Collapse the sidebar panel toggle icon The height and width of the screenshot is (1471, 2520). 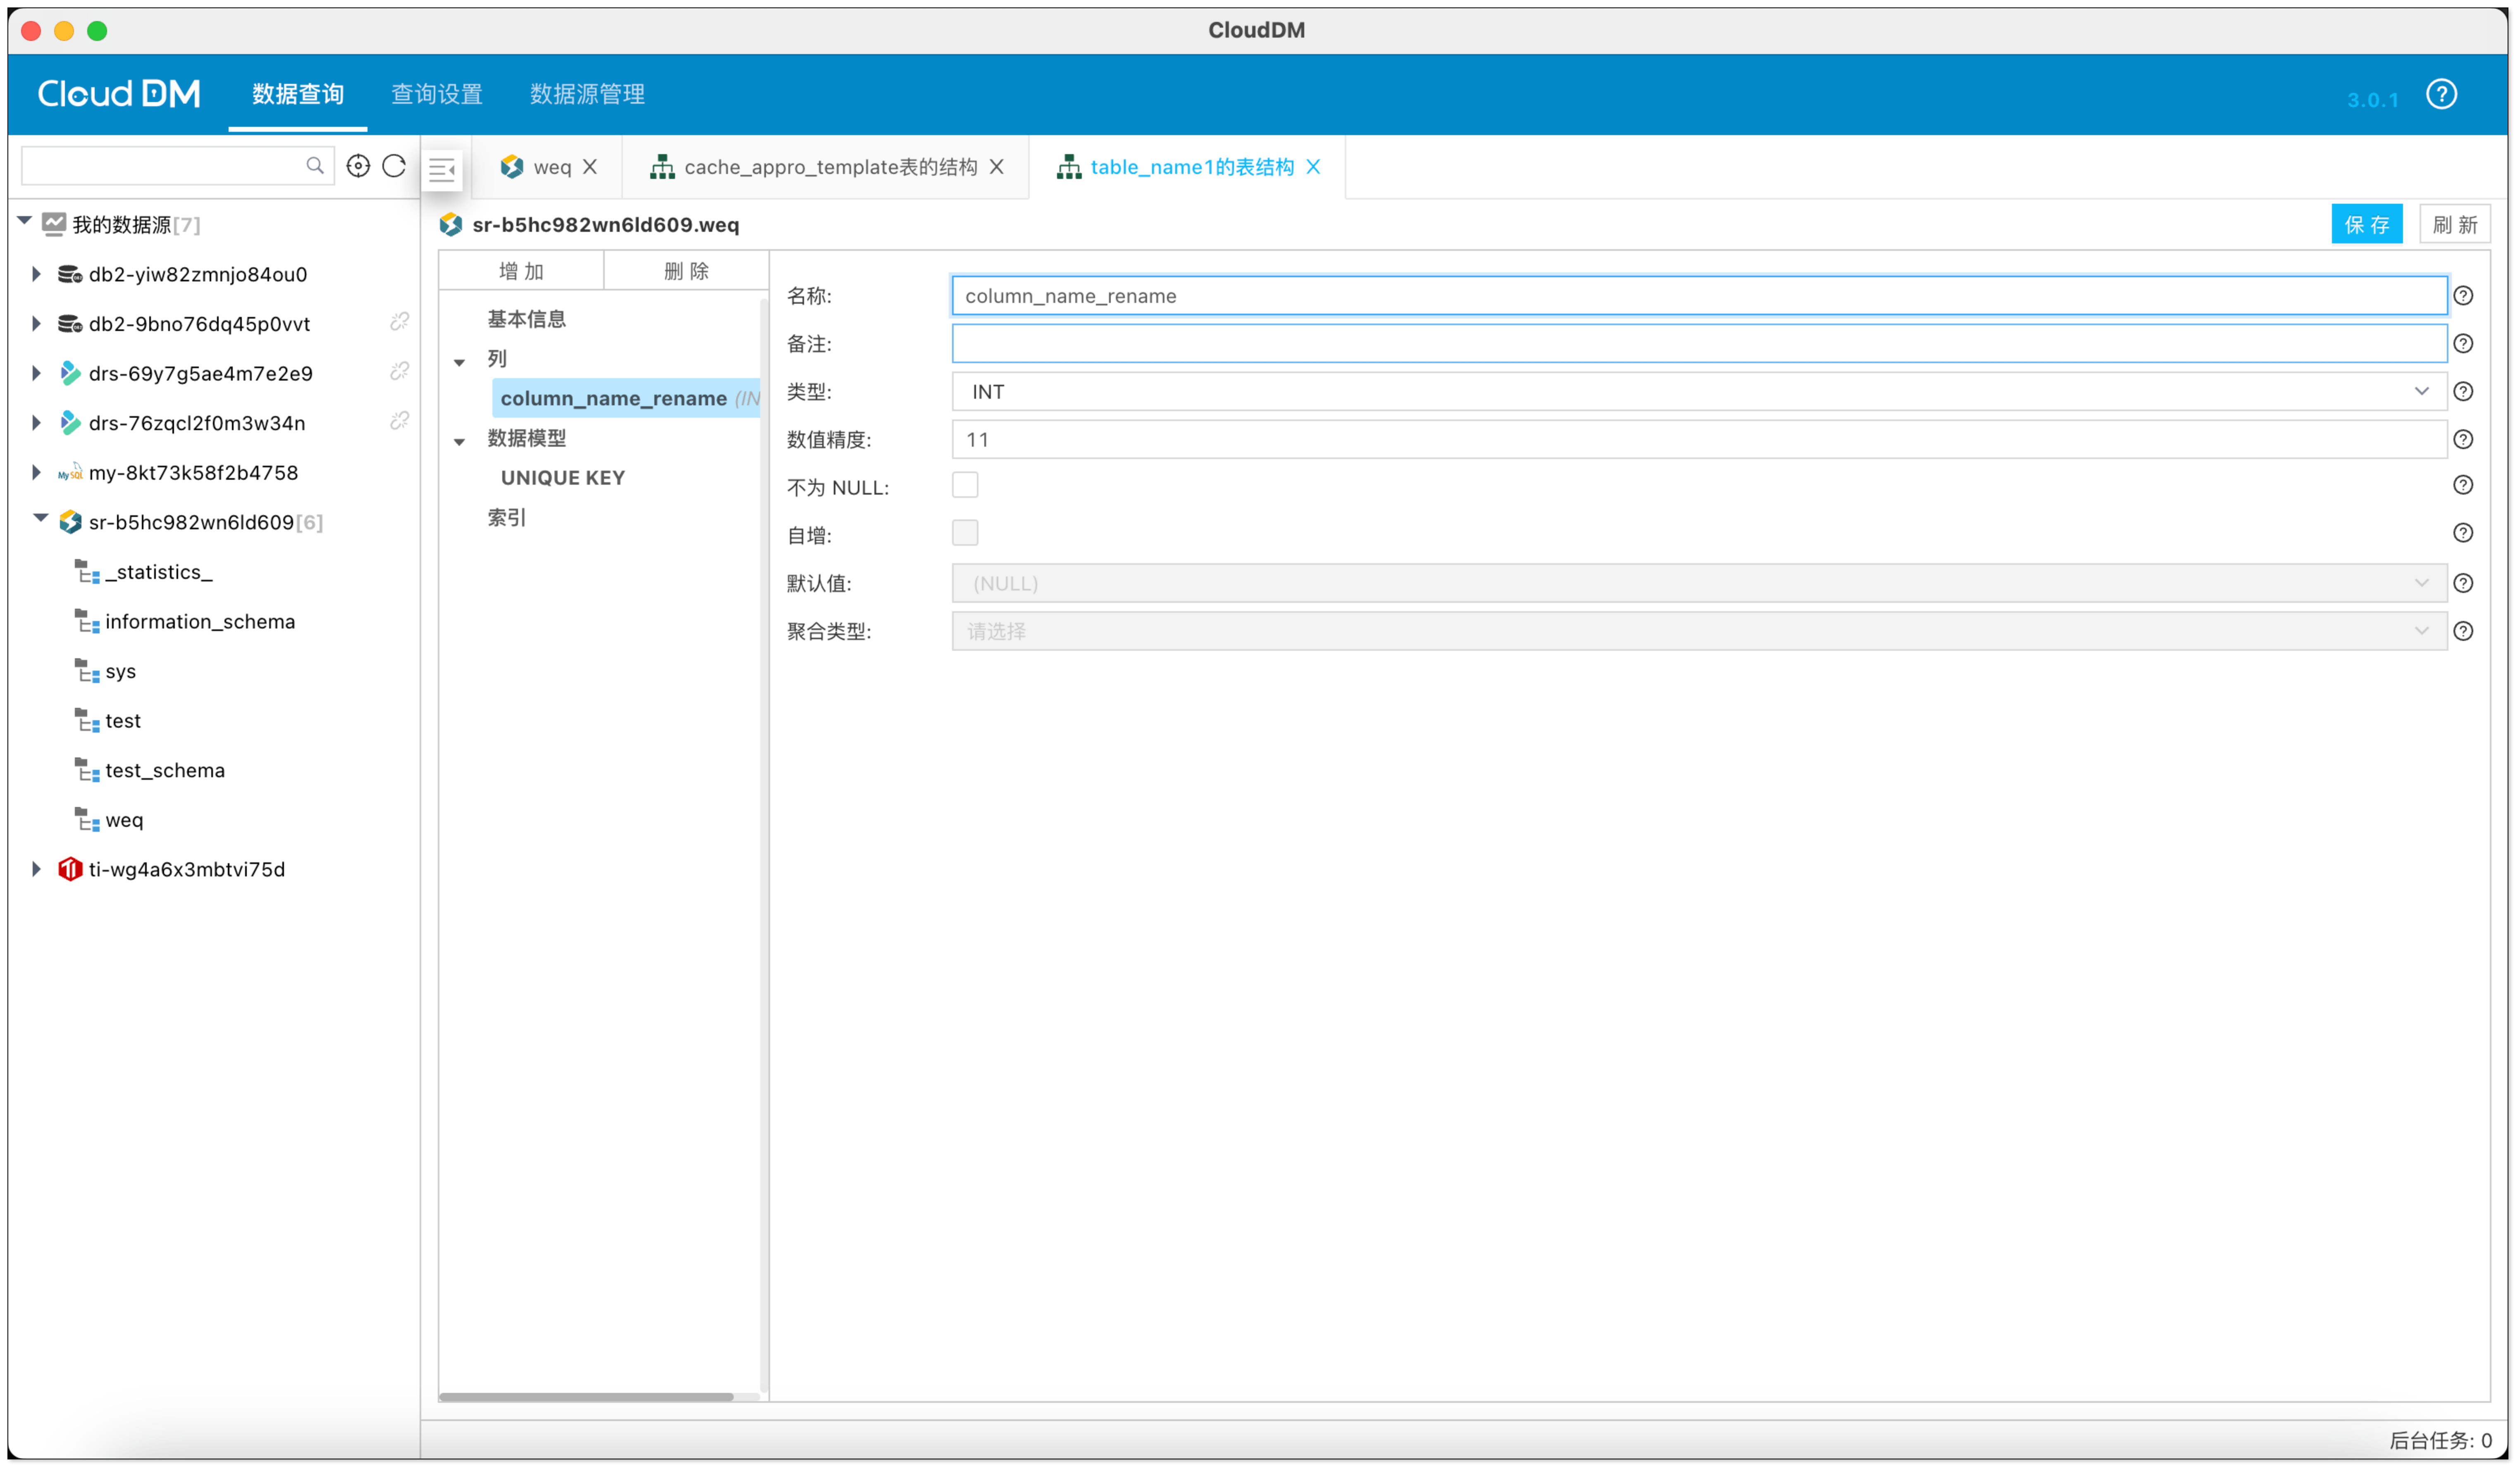click(x=442, y=170)
